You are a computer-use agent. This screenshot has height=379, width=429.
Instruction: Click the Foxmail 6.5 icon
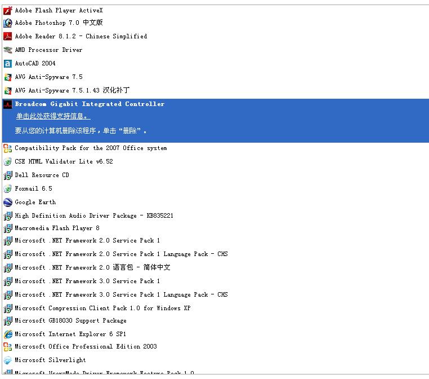[8, 189]
